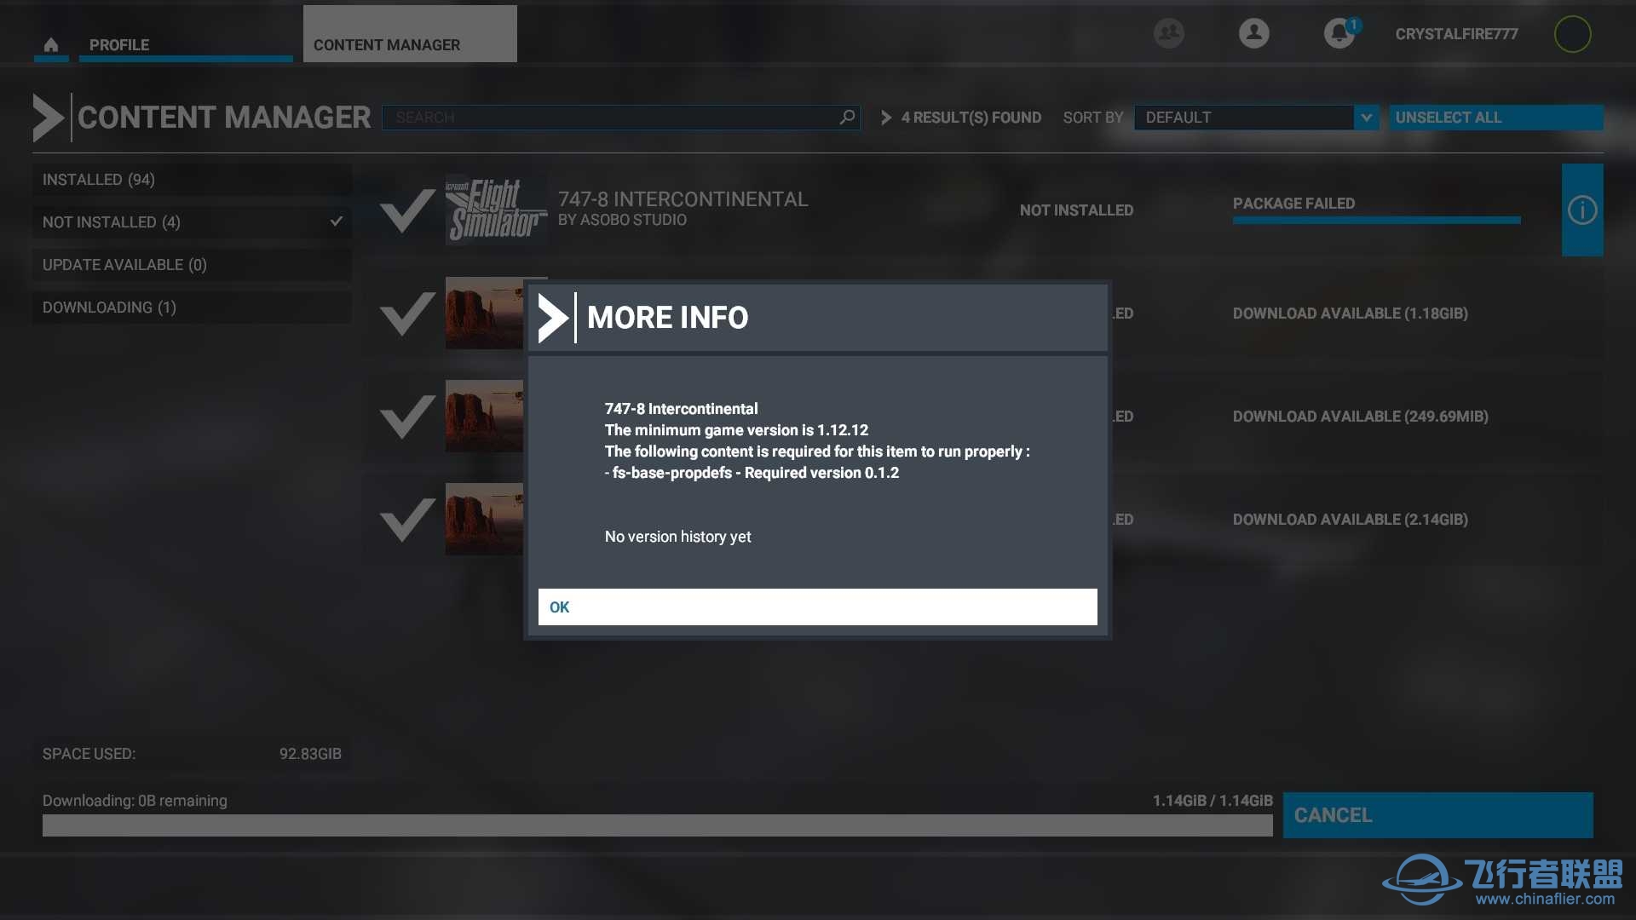The height and width of the screenshot is (920, 1636).
Task: Toggle the NOT INSTALLED checkmark filter
Action: point(336,221)
